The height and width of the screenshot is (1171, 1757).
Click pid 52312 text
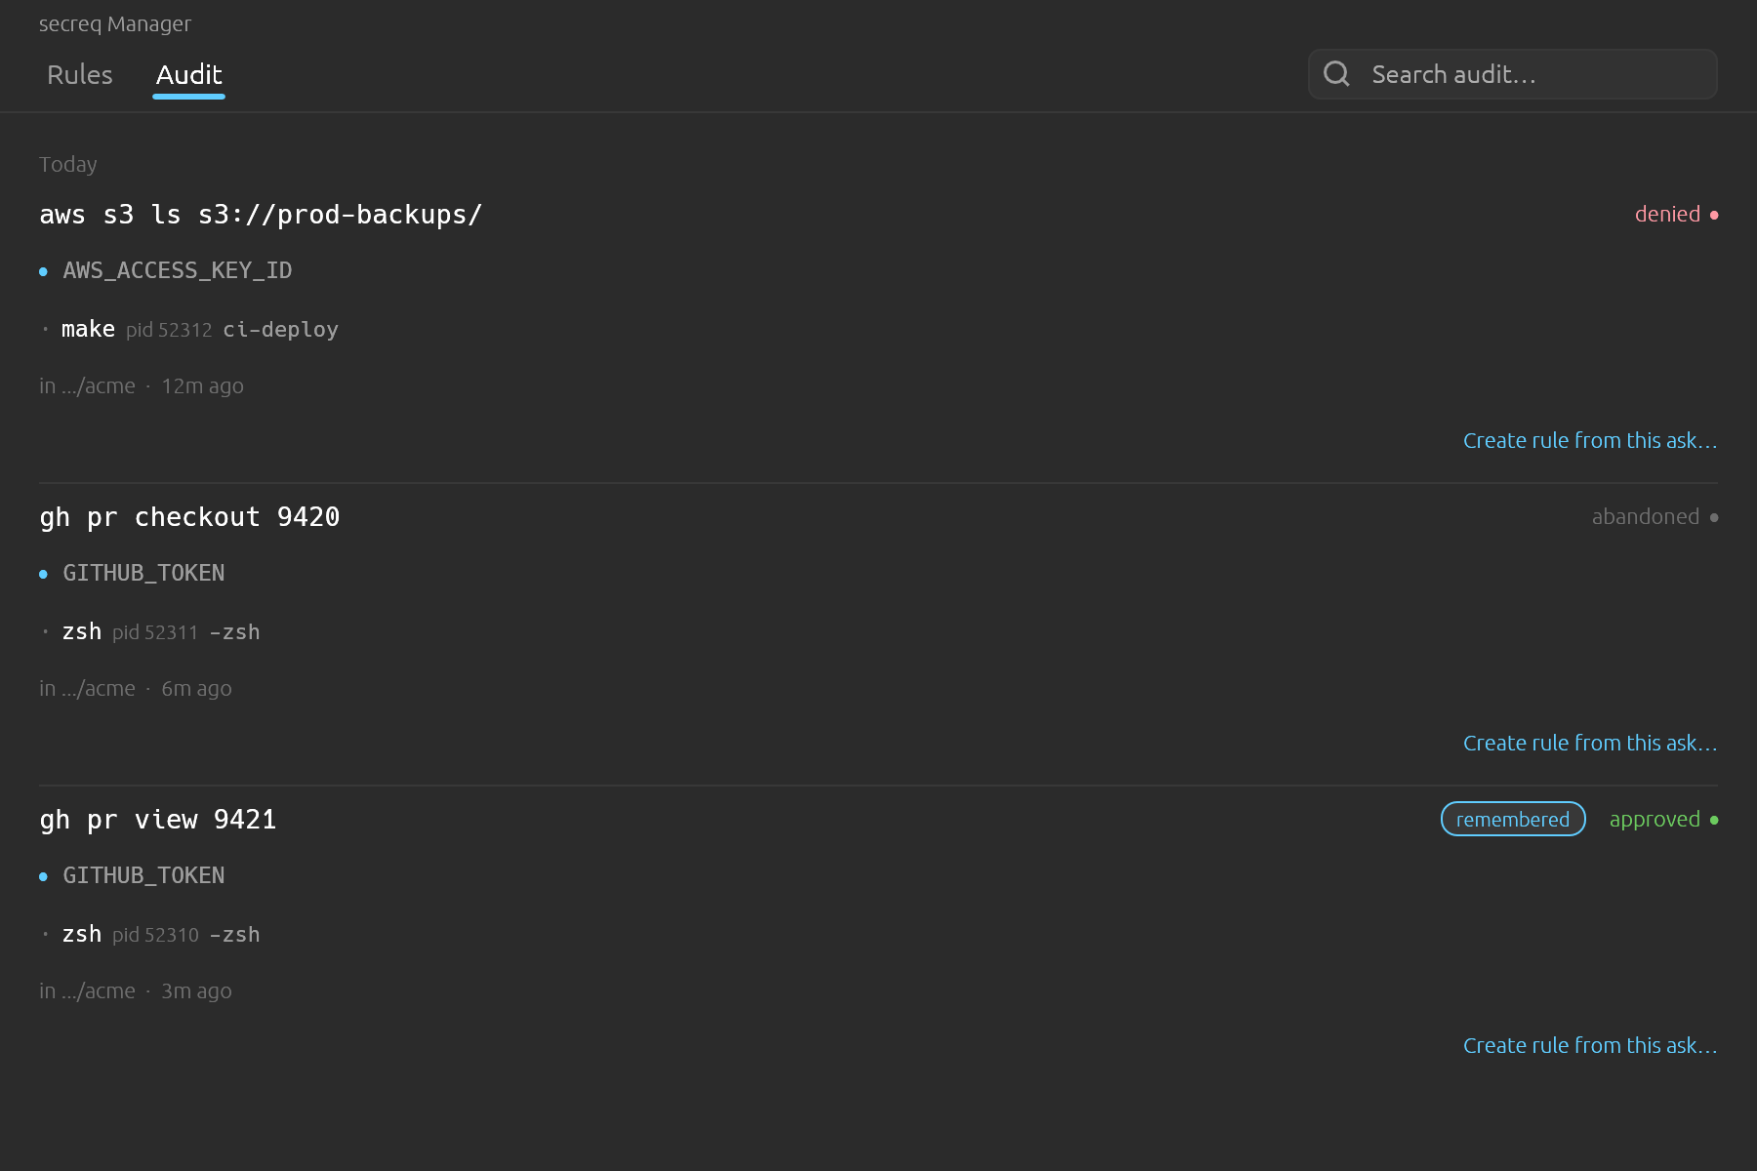tap(169, 330)
